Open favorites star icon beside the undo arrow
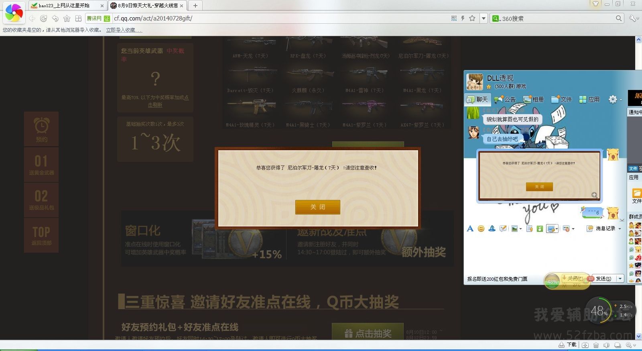642x351 pixels. (67, 18)
